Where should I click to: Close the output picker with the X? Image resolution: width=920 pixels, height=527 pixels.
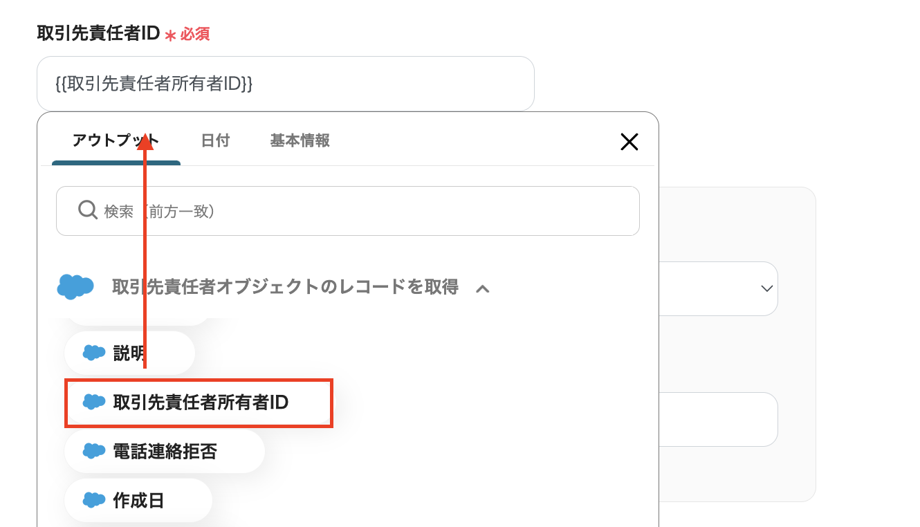coord(629,142)
